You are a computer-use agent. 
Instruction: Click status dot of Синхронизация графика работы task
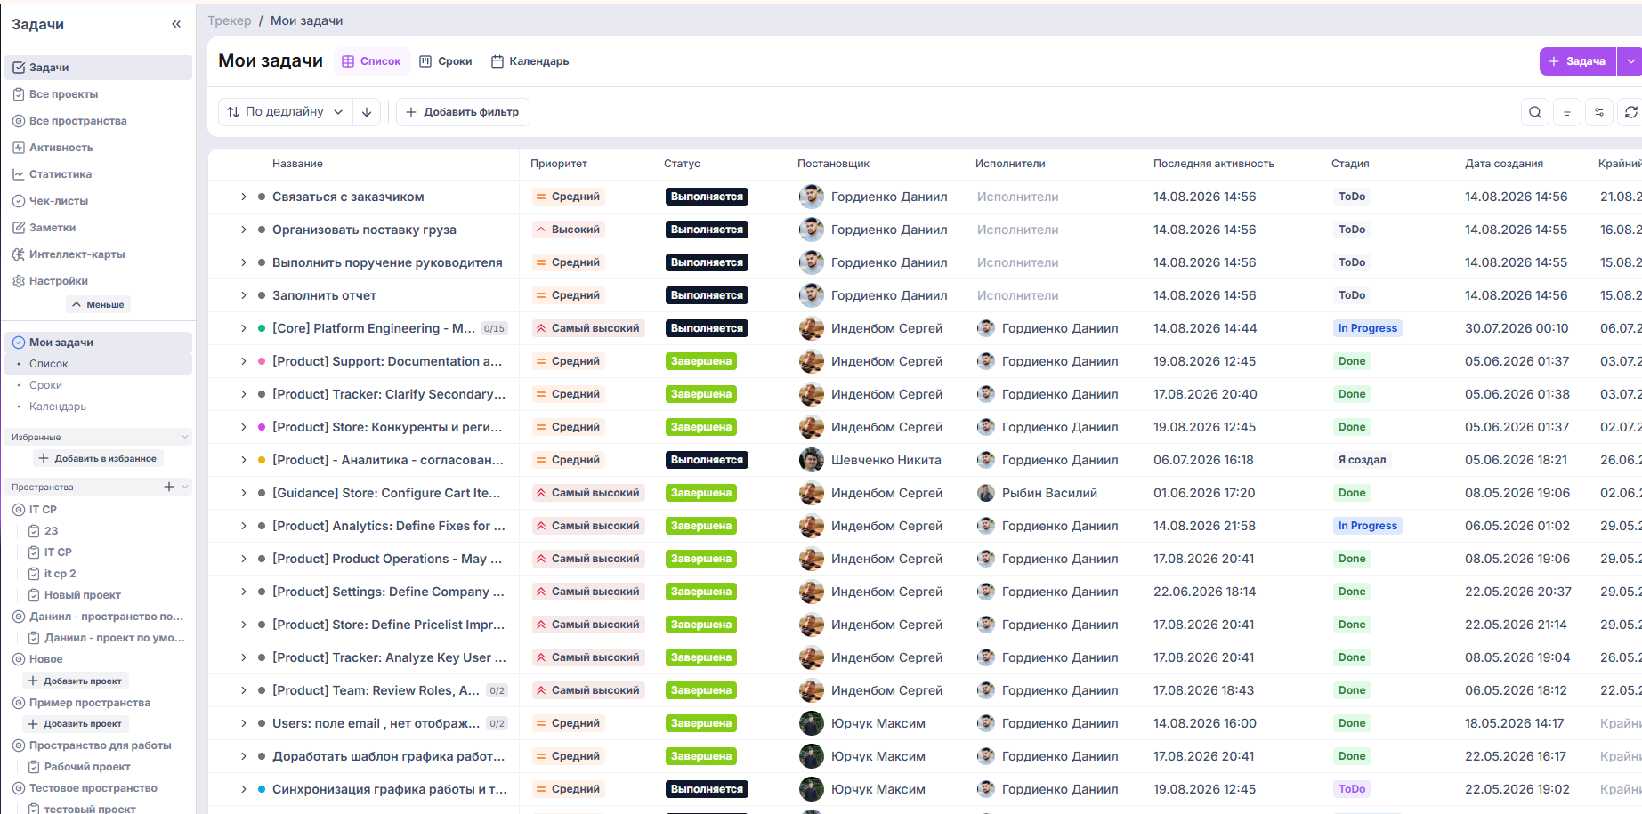point(262,789)
